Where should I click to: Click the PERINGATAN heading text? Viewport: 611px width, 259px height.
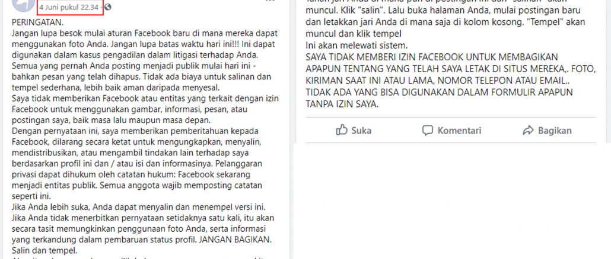click(x=38, y=22)
